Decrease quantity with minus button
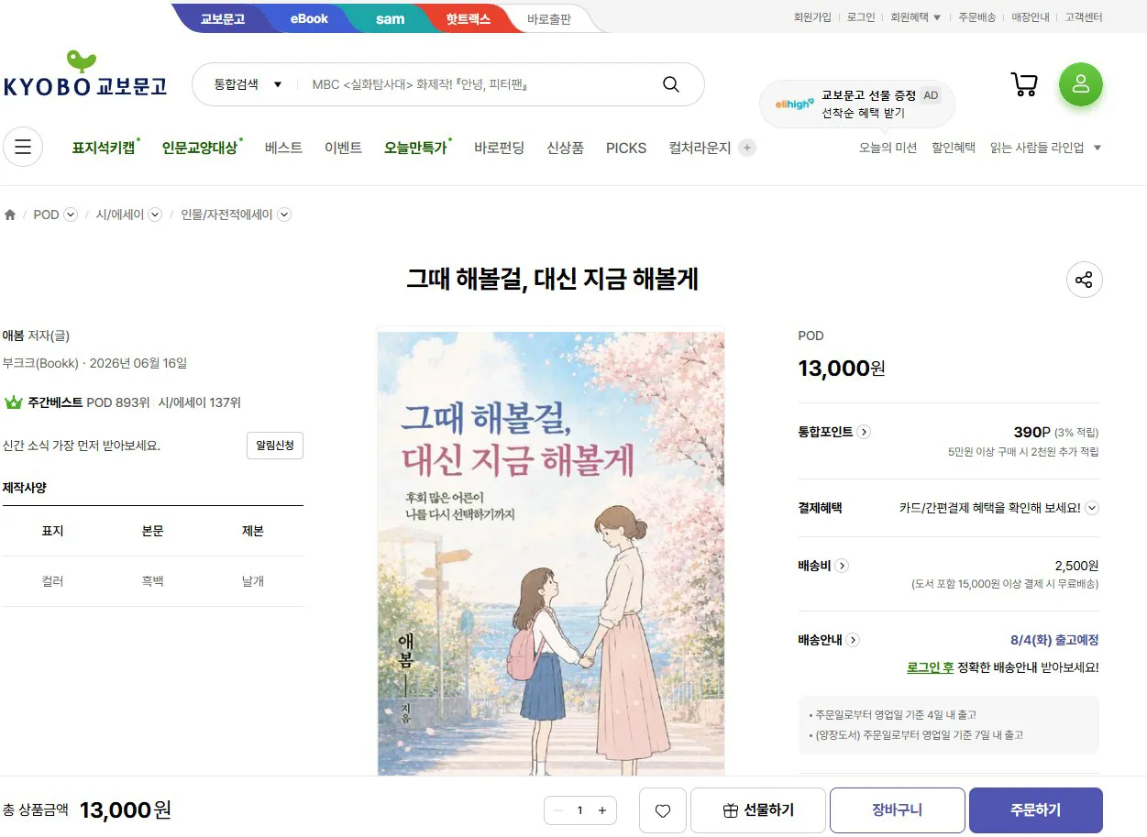 coord(557,810)
